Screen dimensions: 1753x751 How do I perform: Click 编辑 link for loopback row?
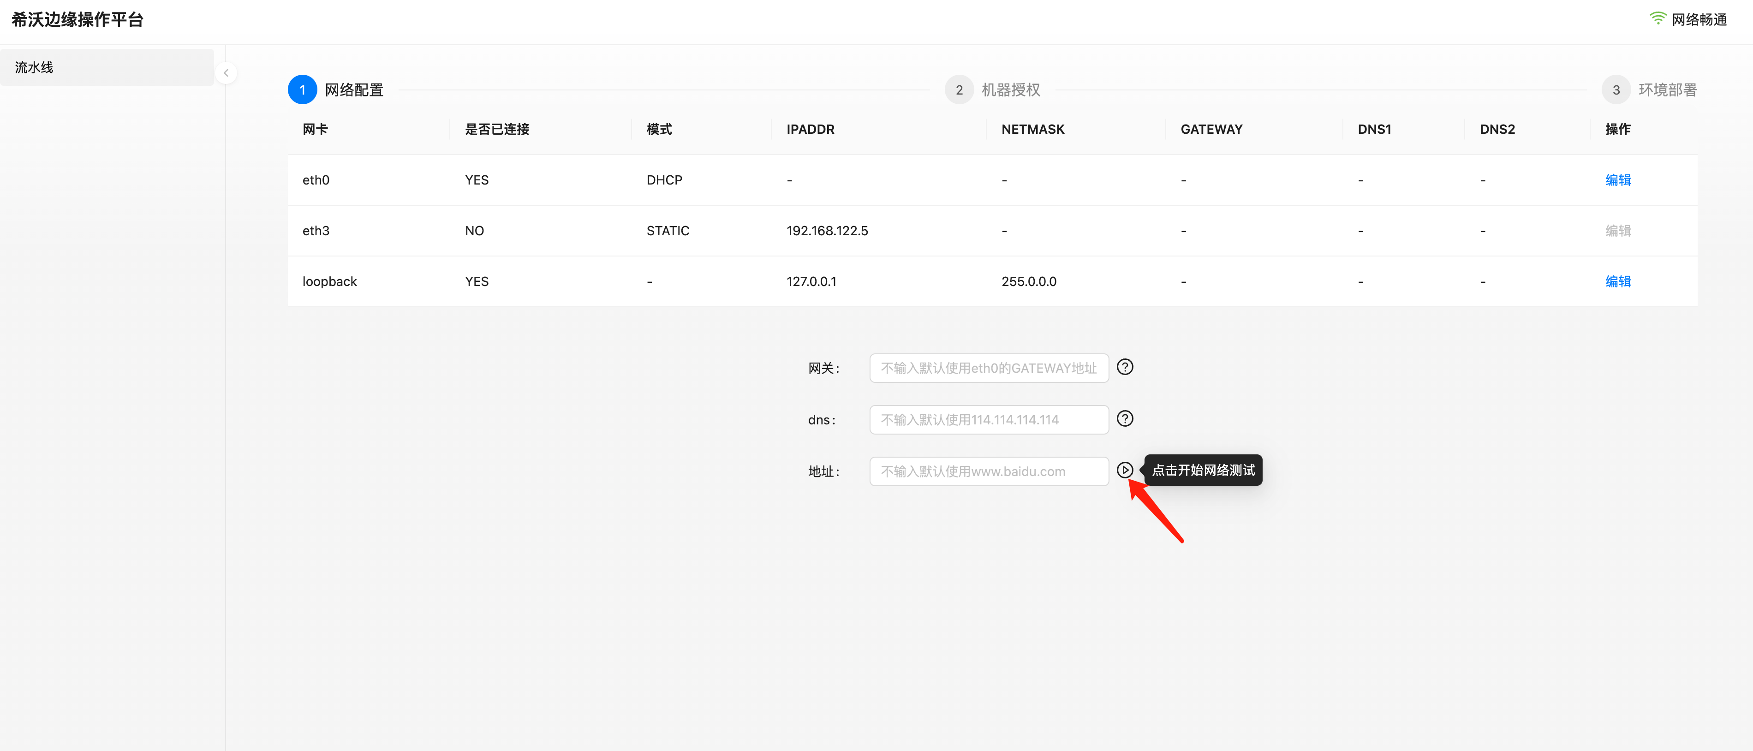pyautogui.click(x=1617, y=281)
